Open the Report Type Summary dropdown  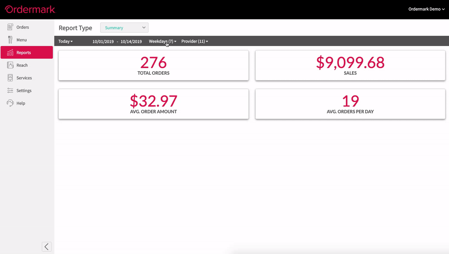pyautogui.click(x=124, y=28)
